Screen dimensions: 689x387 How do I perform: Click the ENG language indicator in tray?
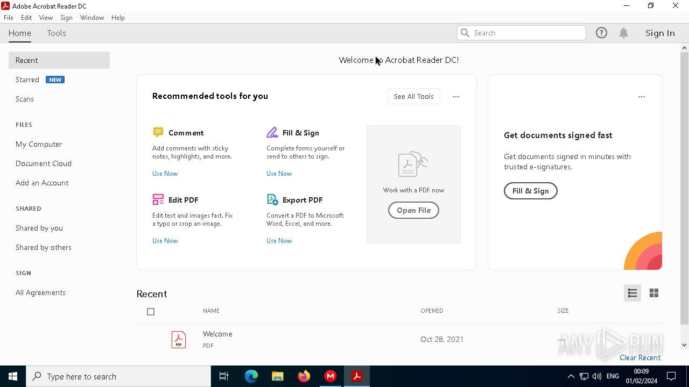pyautogui.click(x=613, y=376)
